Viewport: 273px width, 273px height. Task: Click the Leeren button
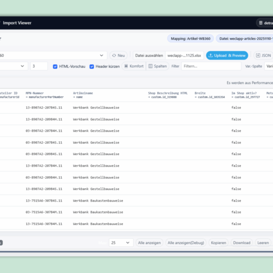[263, 243]
